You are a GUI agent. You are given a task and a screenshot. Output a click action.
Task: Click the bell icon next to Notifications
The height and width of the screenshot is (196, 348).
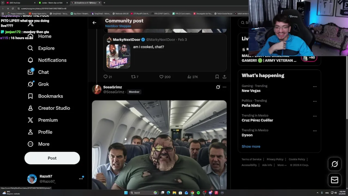pyautogui.click(x=30, y=60)
